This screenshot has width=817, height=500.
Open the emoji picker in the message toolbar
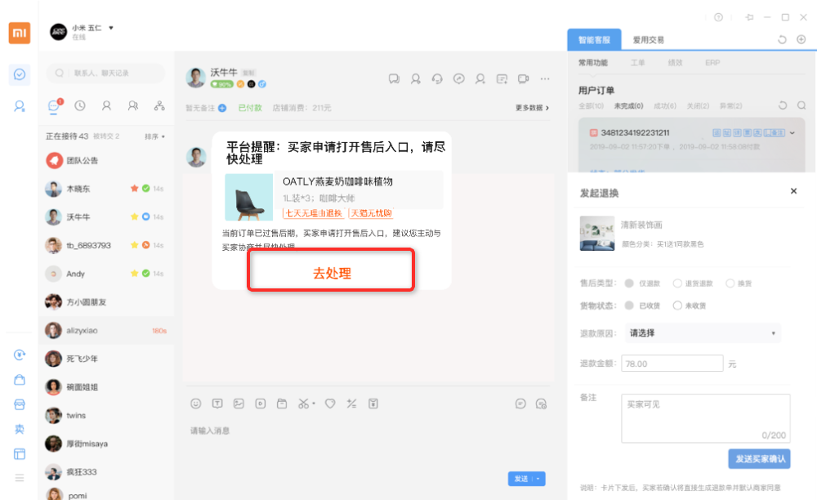pyautogui.click(x=197, y=403)
